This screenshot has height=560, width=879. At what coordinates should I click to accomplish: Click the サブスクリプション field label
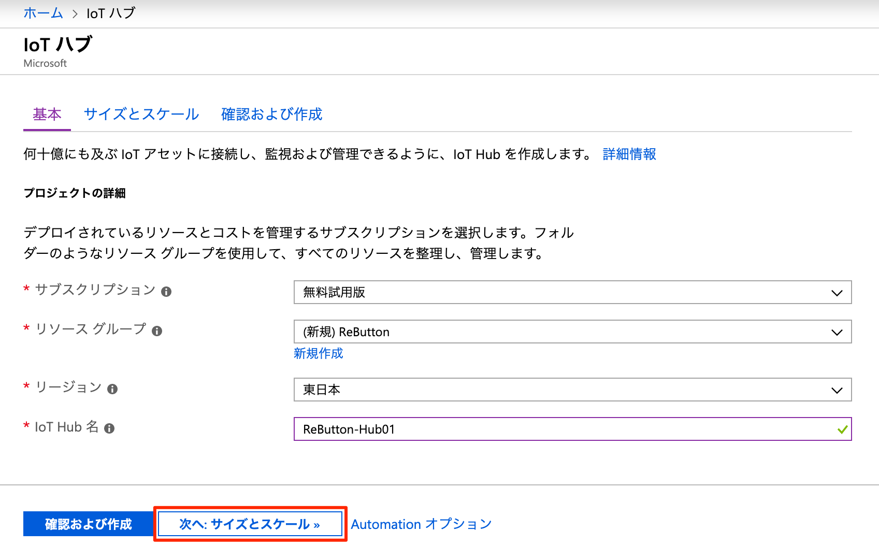pos(95,290)
